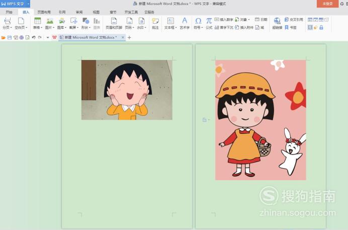The width and height of the screenshot is (348, 230).
Task: Click the reset form fields eraser icon
Action: [316, 28]
